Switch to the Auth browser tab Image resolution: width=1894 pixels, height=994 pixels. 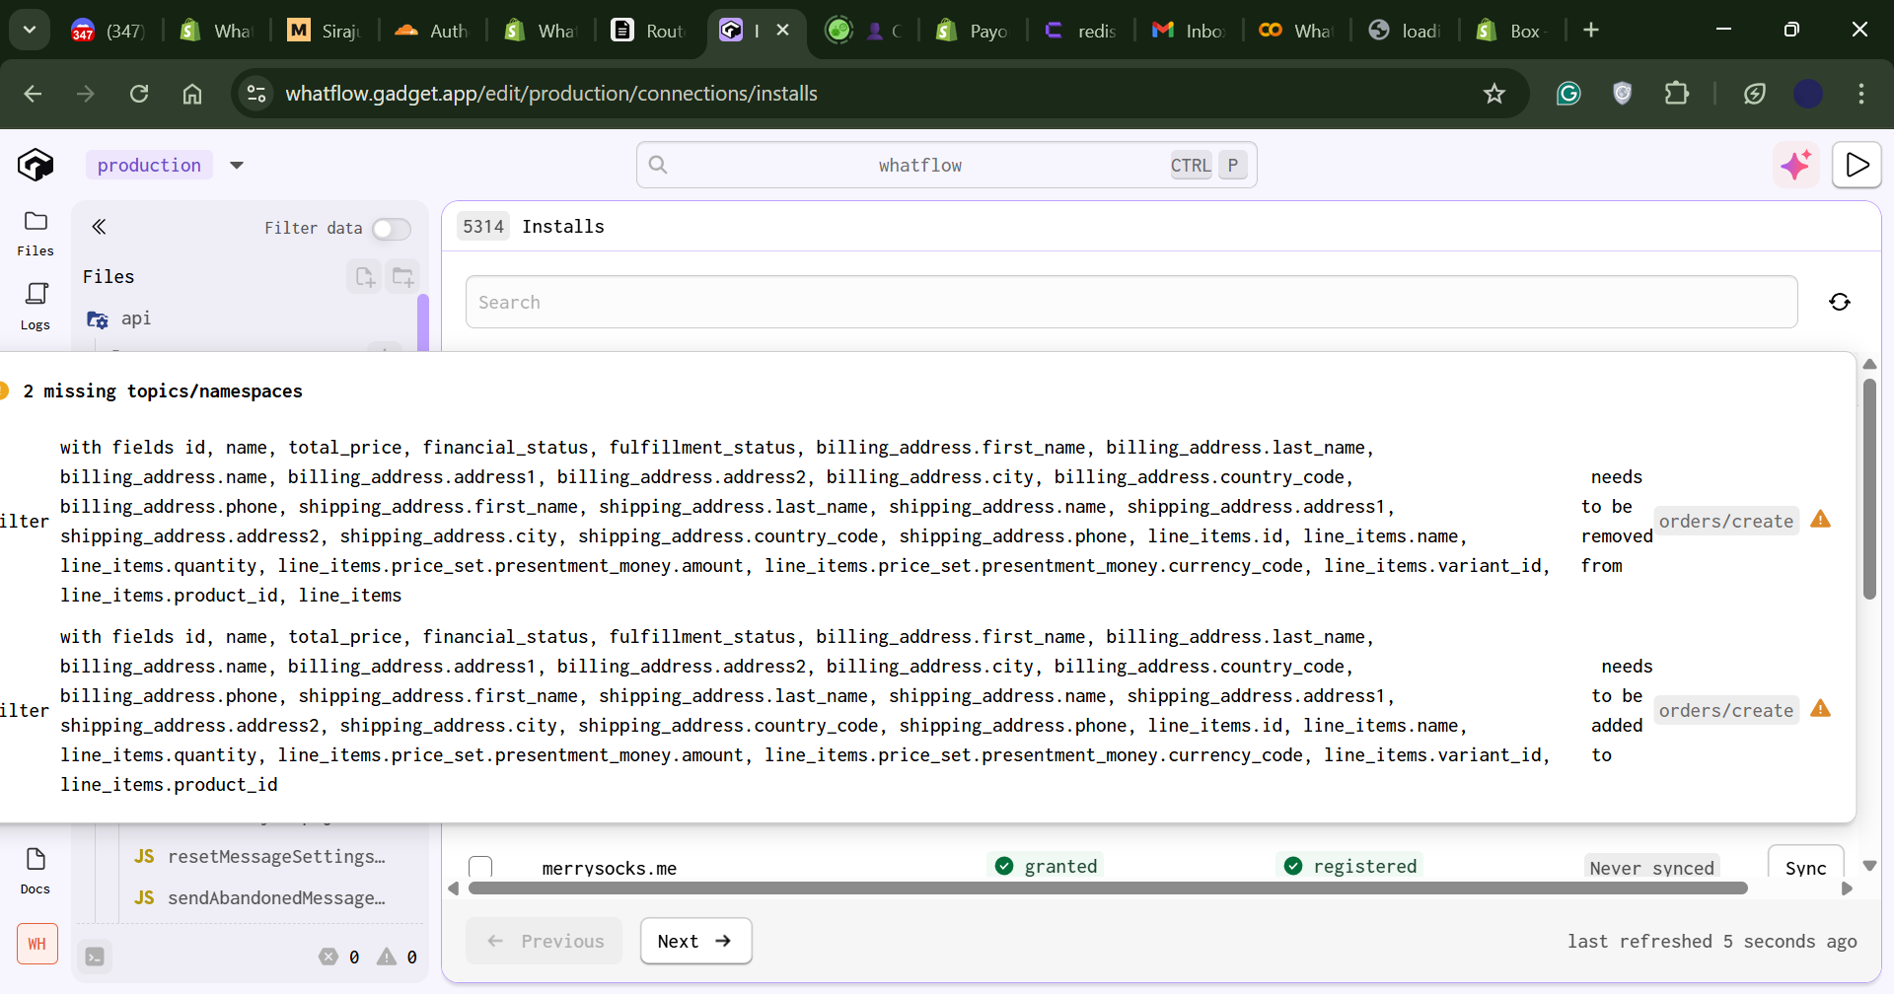click(432, 31)
